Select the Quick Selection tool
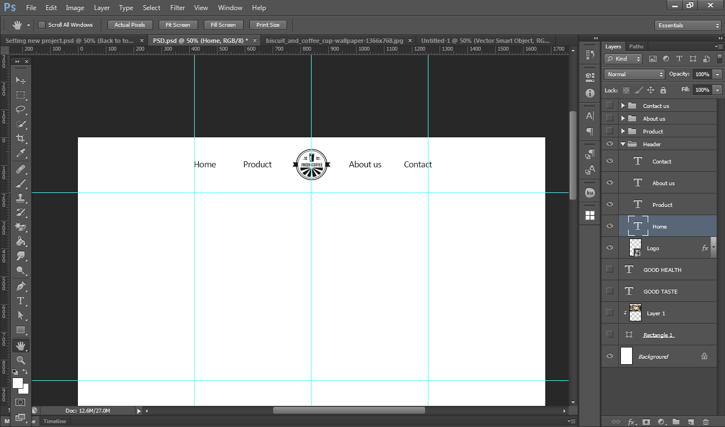 click(x=21, y=124)
